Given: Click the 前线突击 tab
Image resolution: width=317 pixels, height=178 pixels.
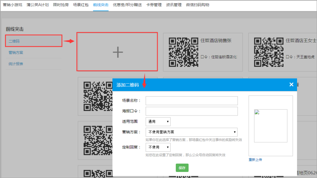Looking at the screenshot, I should (x=101, y=5).
